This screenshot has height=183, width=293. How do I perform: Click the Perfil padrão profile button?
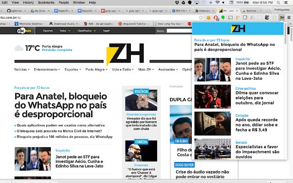pyautogui.click(x=282, y=10)
